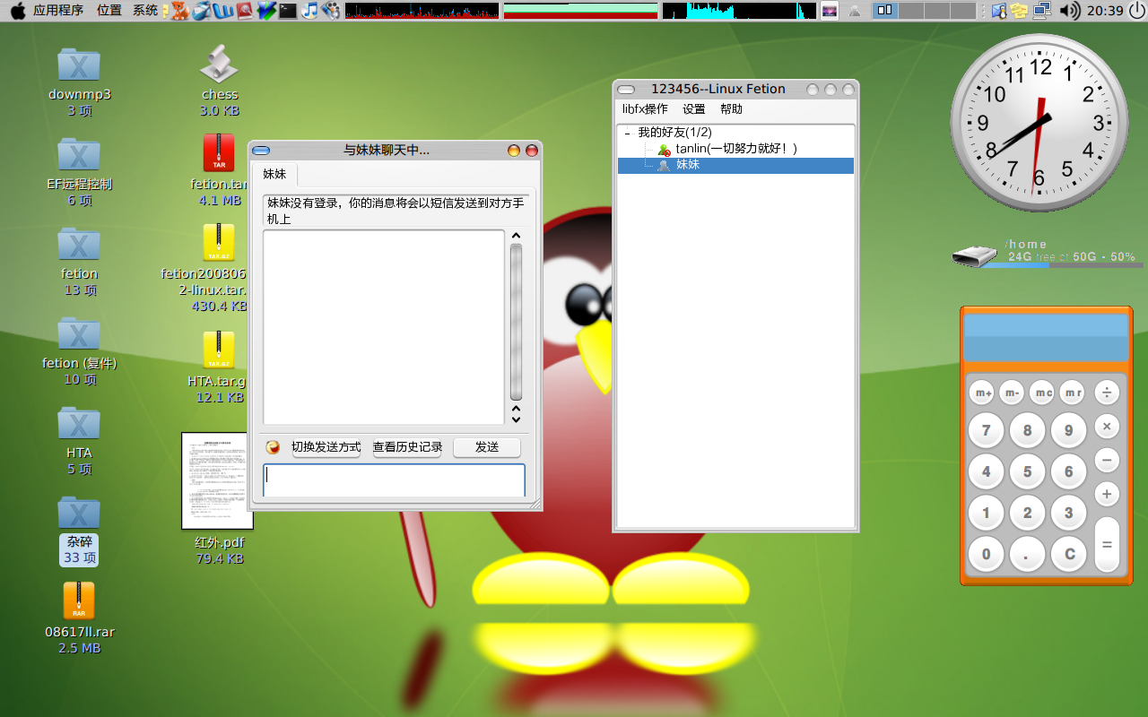Click chat history scrollbar track

coord(516,323)
